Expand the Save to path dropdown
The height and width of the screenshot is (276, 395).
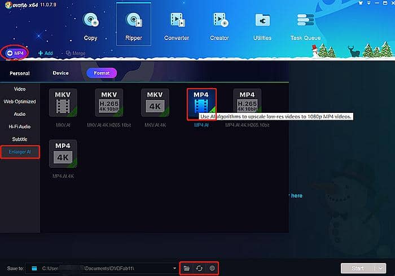tap(174, 269)
